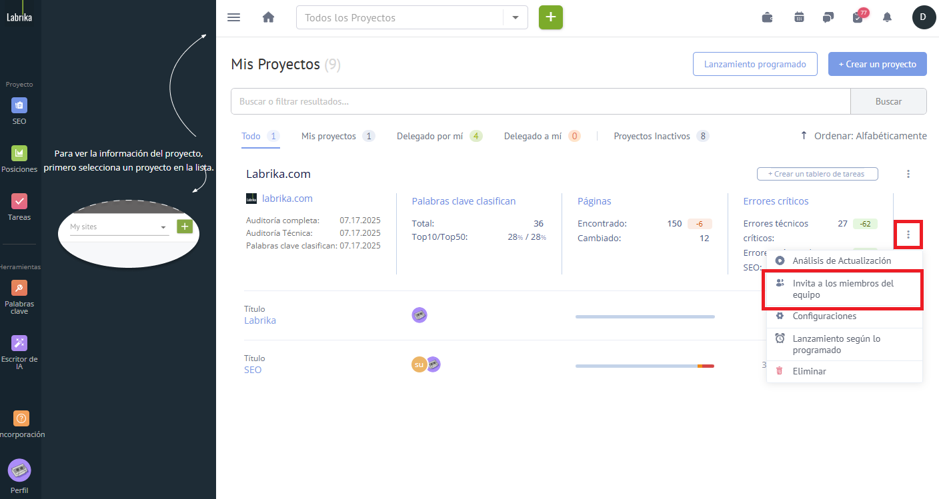Choose Eliminar in the context menu

[x=844, y=372]
